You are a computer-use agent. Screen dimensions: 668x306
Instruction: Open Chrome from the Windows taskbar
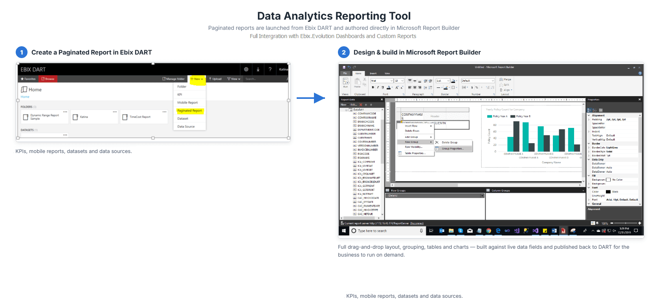[488, 231]
